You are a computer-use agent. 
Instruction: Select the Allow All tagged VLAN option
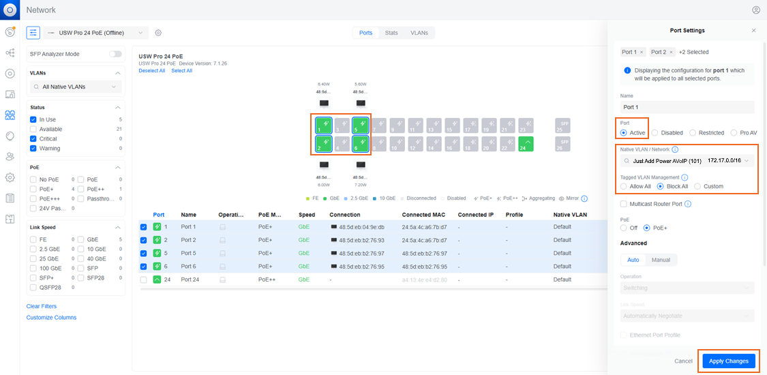(623, 186)
